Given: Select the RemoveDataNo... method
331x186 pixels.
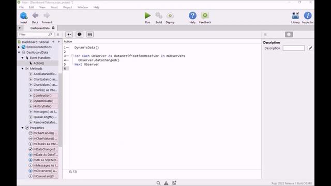Looking at the screenshot, I should pos(45,122).
